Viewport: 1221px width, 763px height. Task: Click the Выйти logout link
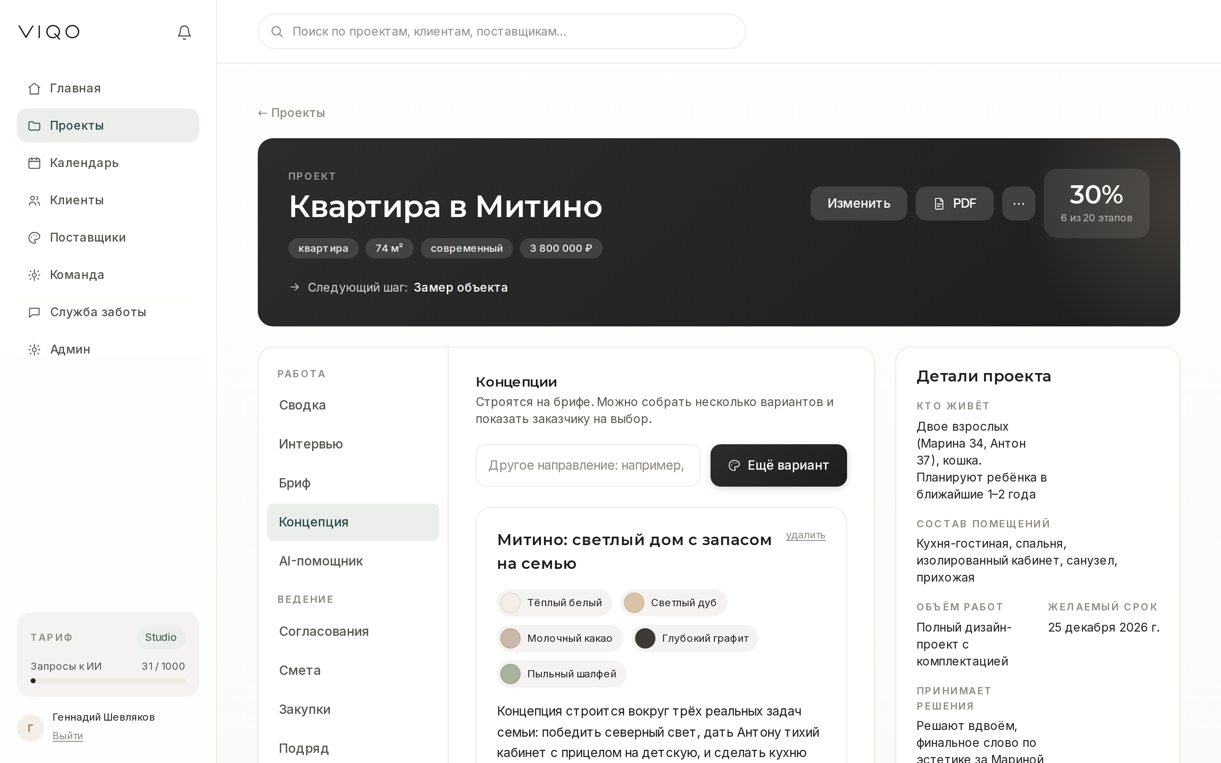pos(67,736)
